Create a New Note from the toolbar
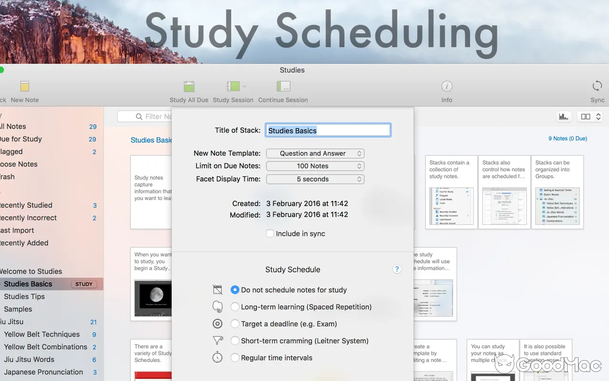The height and width of the screenshot is (381, 609). [23, 89]
